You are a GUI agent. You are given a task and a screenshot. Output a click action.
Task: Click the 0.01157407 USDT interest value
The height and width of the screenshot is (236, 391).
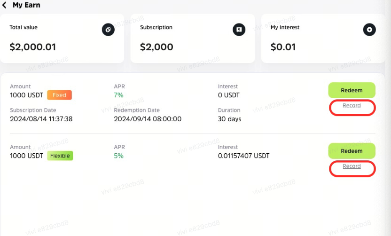(x=243, y=156)
